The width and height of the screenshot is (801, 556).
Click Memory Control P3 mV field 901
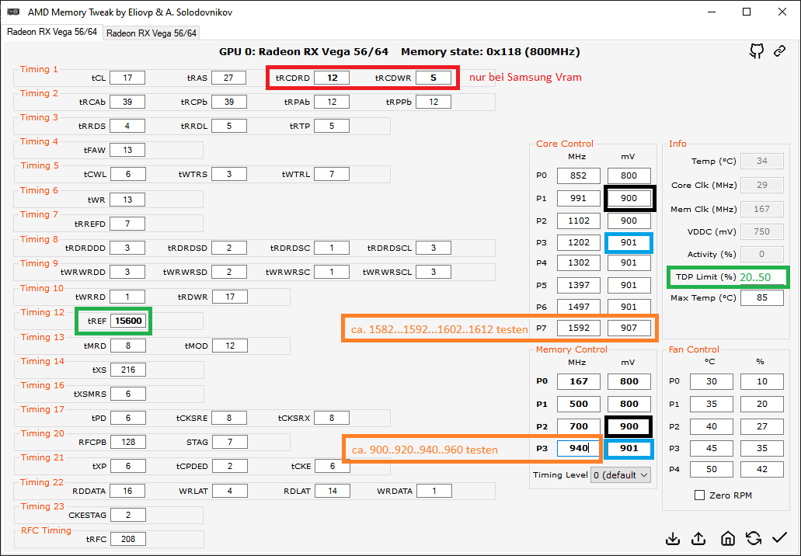click(x=629, y=448)
